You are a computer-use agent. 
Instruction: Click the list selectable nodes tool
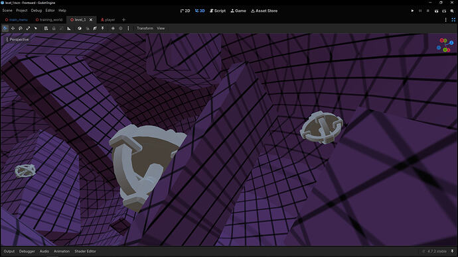(46, 28)
